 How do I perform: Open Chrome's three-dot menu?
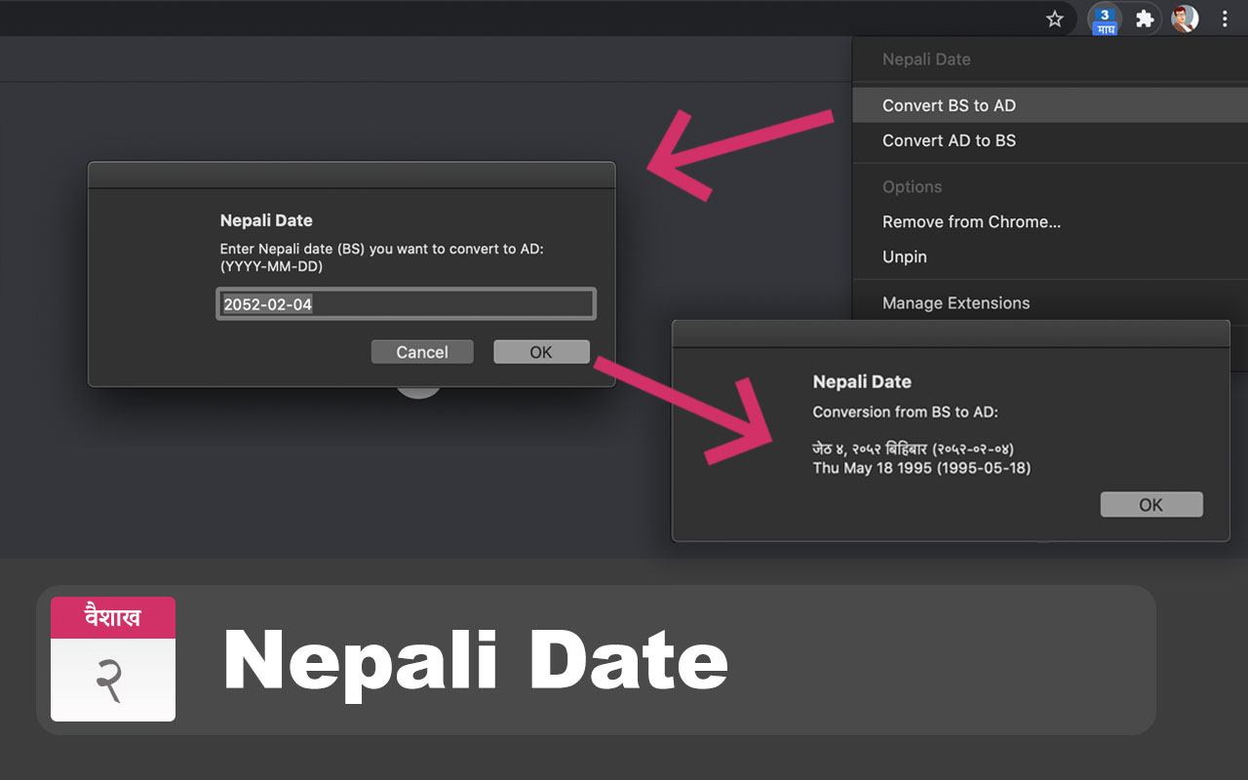pyautogui.click(x=1225, y=19)
